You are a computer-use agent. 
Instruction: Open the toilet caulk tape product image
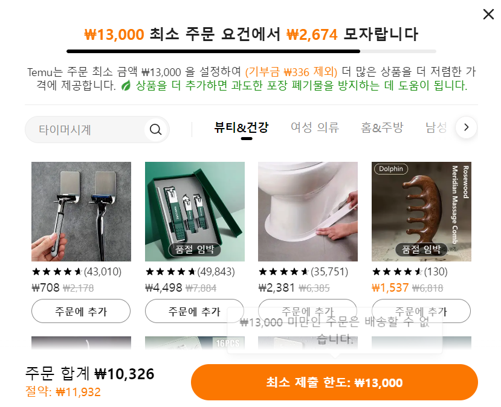tap(308, 211)
